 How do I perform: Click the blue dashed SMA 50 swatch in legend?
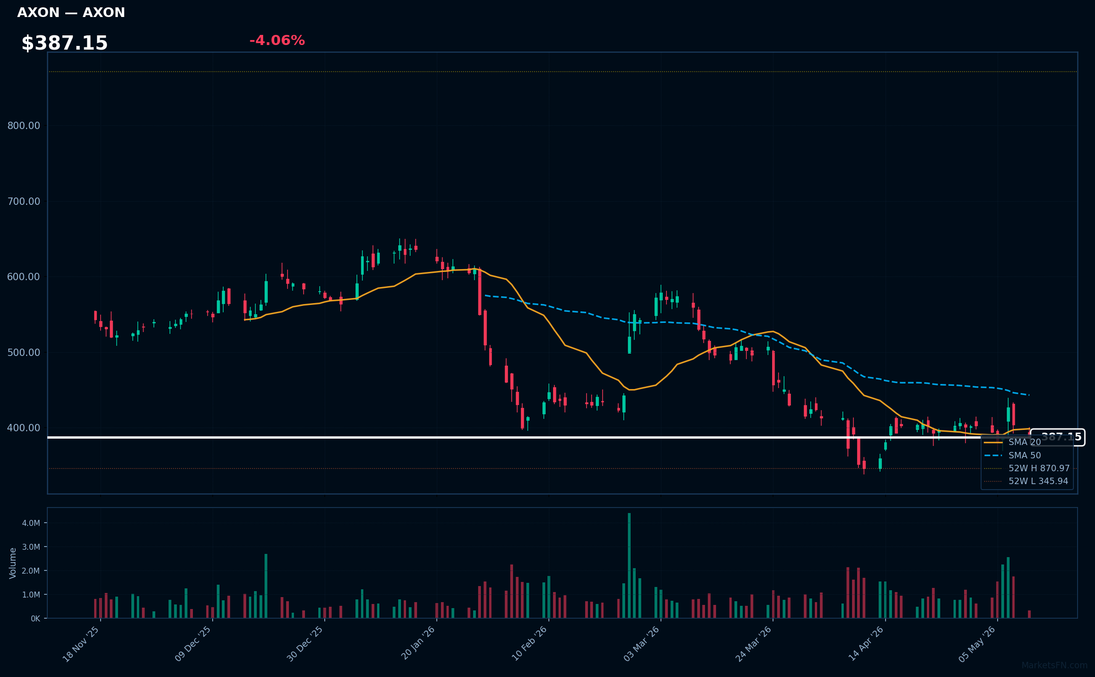tap(993, 456)
